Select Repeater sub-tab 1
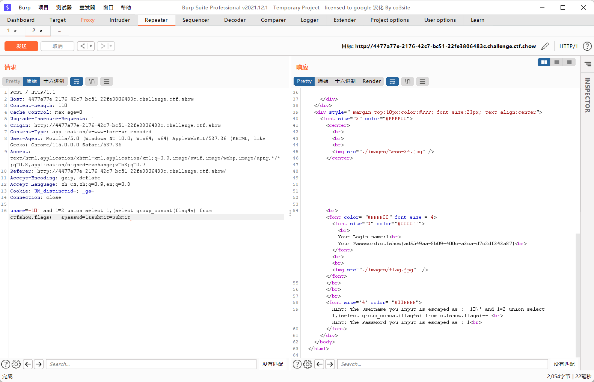This screenshot has height=382, width=594. pos(9,30)
